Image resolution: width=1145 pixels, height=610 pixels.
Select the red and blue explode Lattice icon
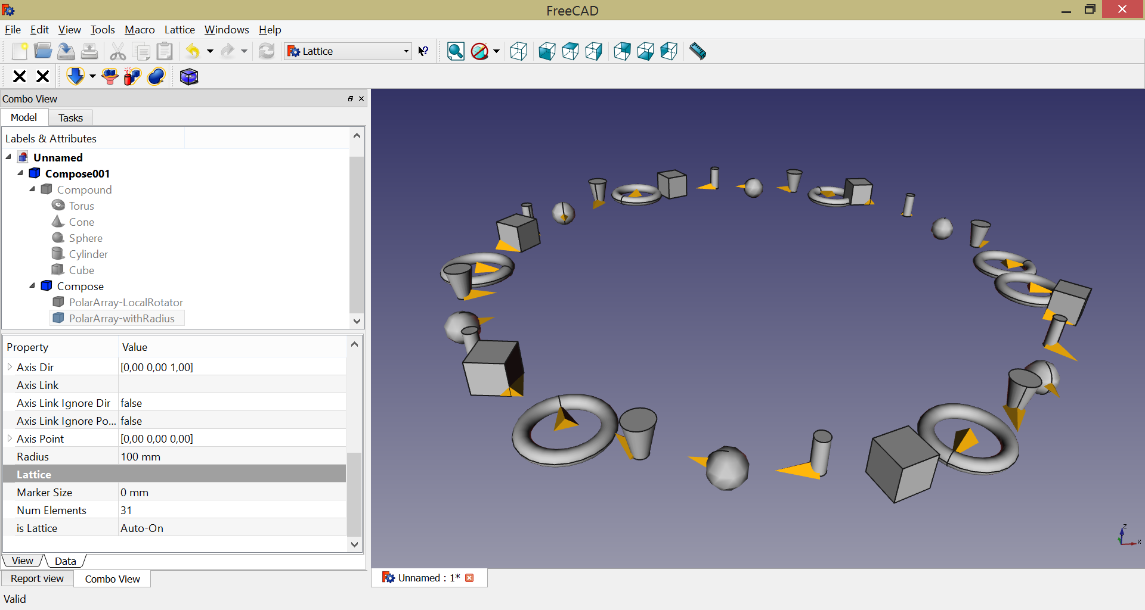[x=132, y=76]
